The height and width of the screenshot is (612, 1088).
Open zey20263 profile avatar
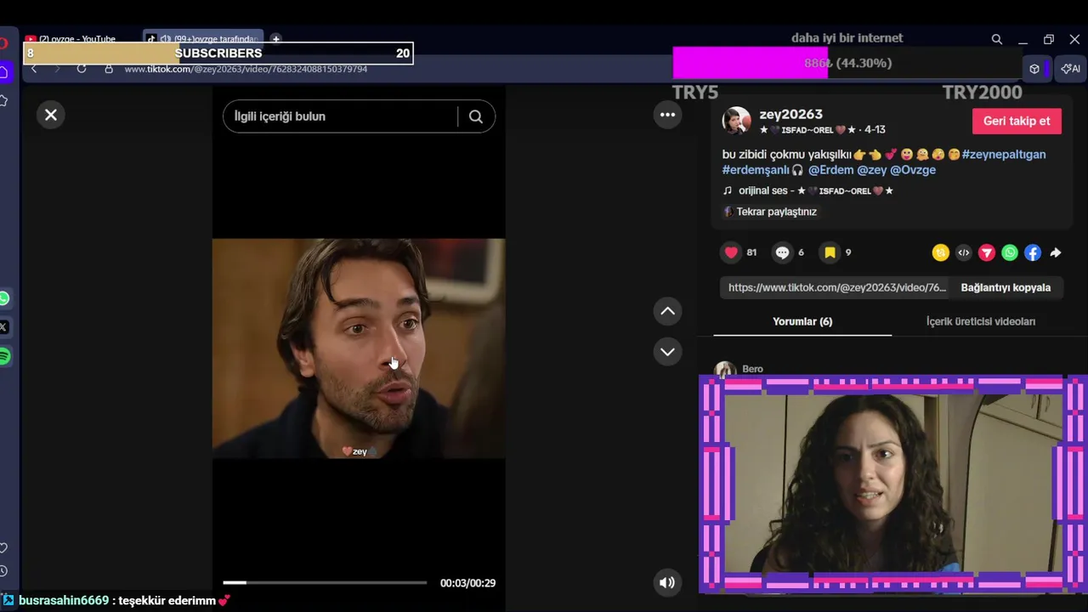736,121
